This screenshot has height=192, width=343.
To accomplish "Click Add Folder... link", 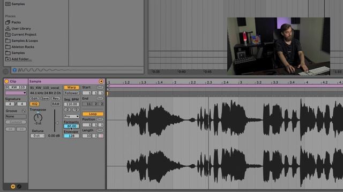I will tap(21, 59).
